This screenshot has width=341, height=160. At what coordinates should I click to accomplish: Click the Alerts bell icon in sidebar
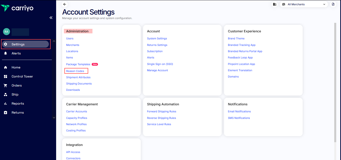(6, 53)
